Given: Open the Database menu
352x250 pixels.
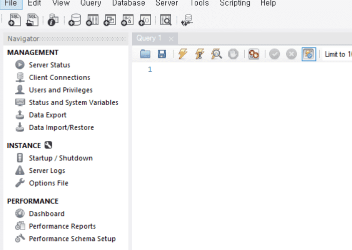Looking at the screenshot, I should [129, 3].
